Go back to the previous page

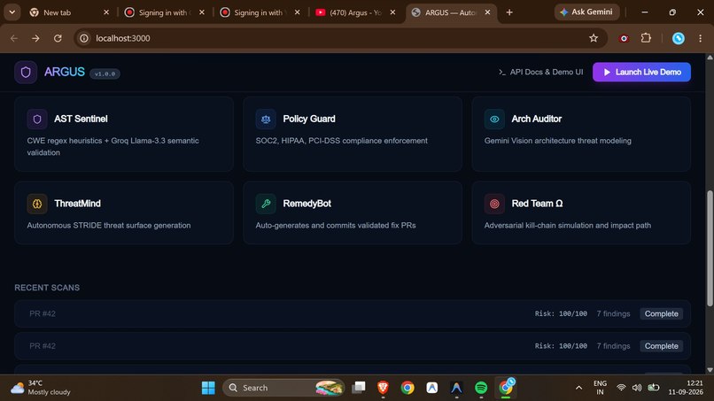click(x=14, y=38)
